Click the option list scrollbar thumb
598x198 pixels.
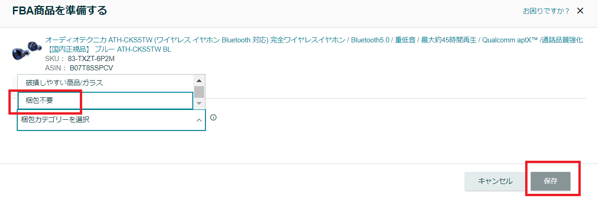click(x=199, y=92)
